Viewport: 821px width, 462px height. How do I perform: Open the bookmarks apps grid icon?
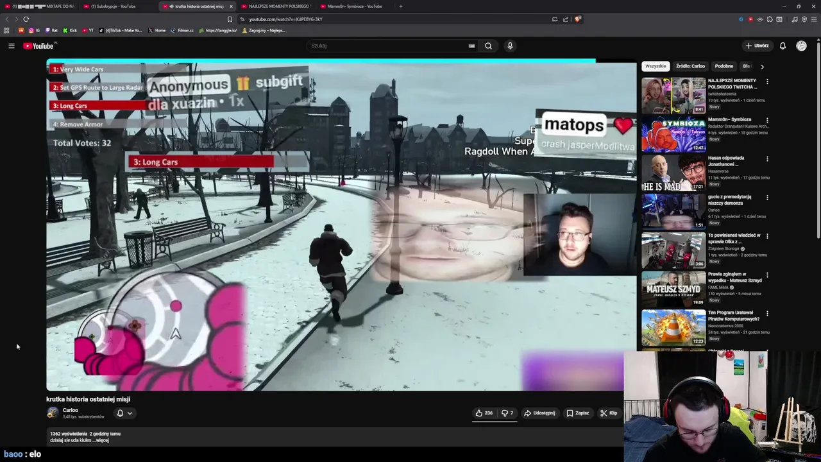pos(6,30)
